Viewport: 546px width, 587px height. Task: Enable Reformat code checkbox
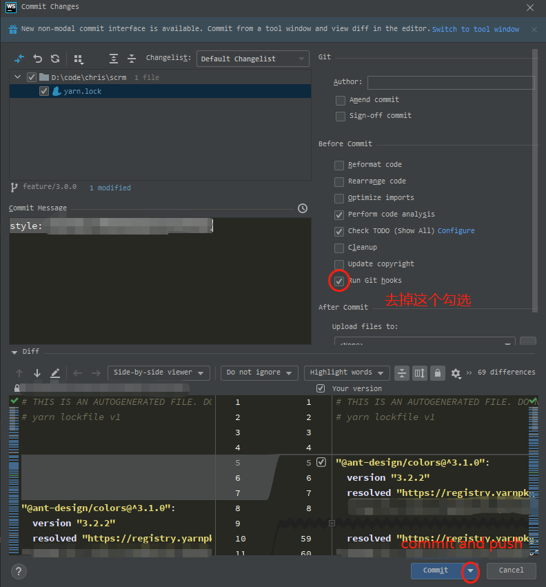pos(338,166)
